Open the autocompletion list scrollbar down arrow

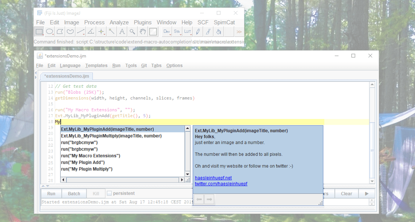coord(187,174)
